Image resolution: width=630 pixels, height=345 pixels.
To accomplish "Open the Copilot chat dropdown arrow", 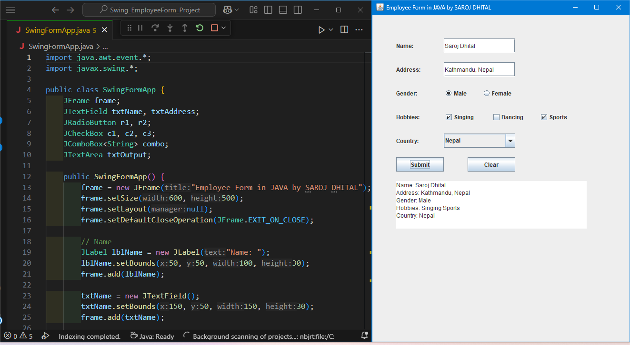I will (x=237, y=10).
